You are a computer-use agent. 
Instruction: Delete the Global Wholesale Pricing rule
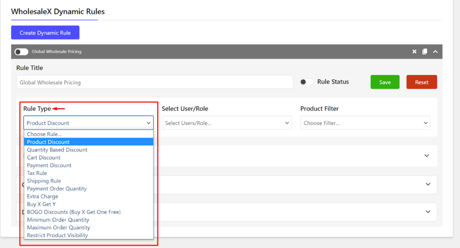tap(414, 51)
